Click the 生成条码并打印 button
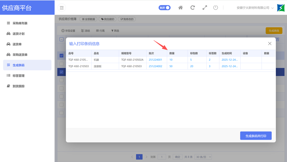This screenshot has height=162, width=287. [x=256, y=136]
